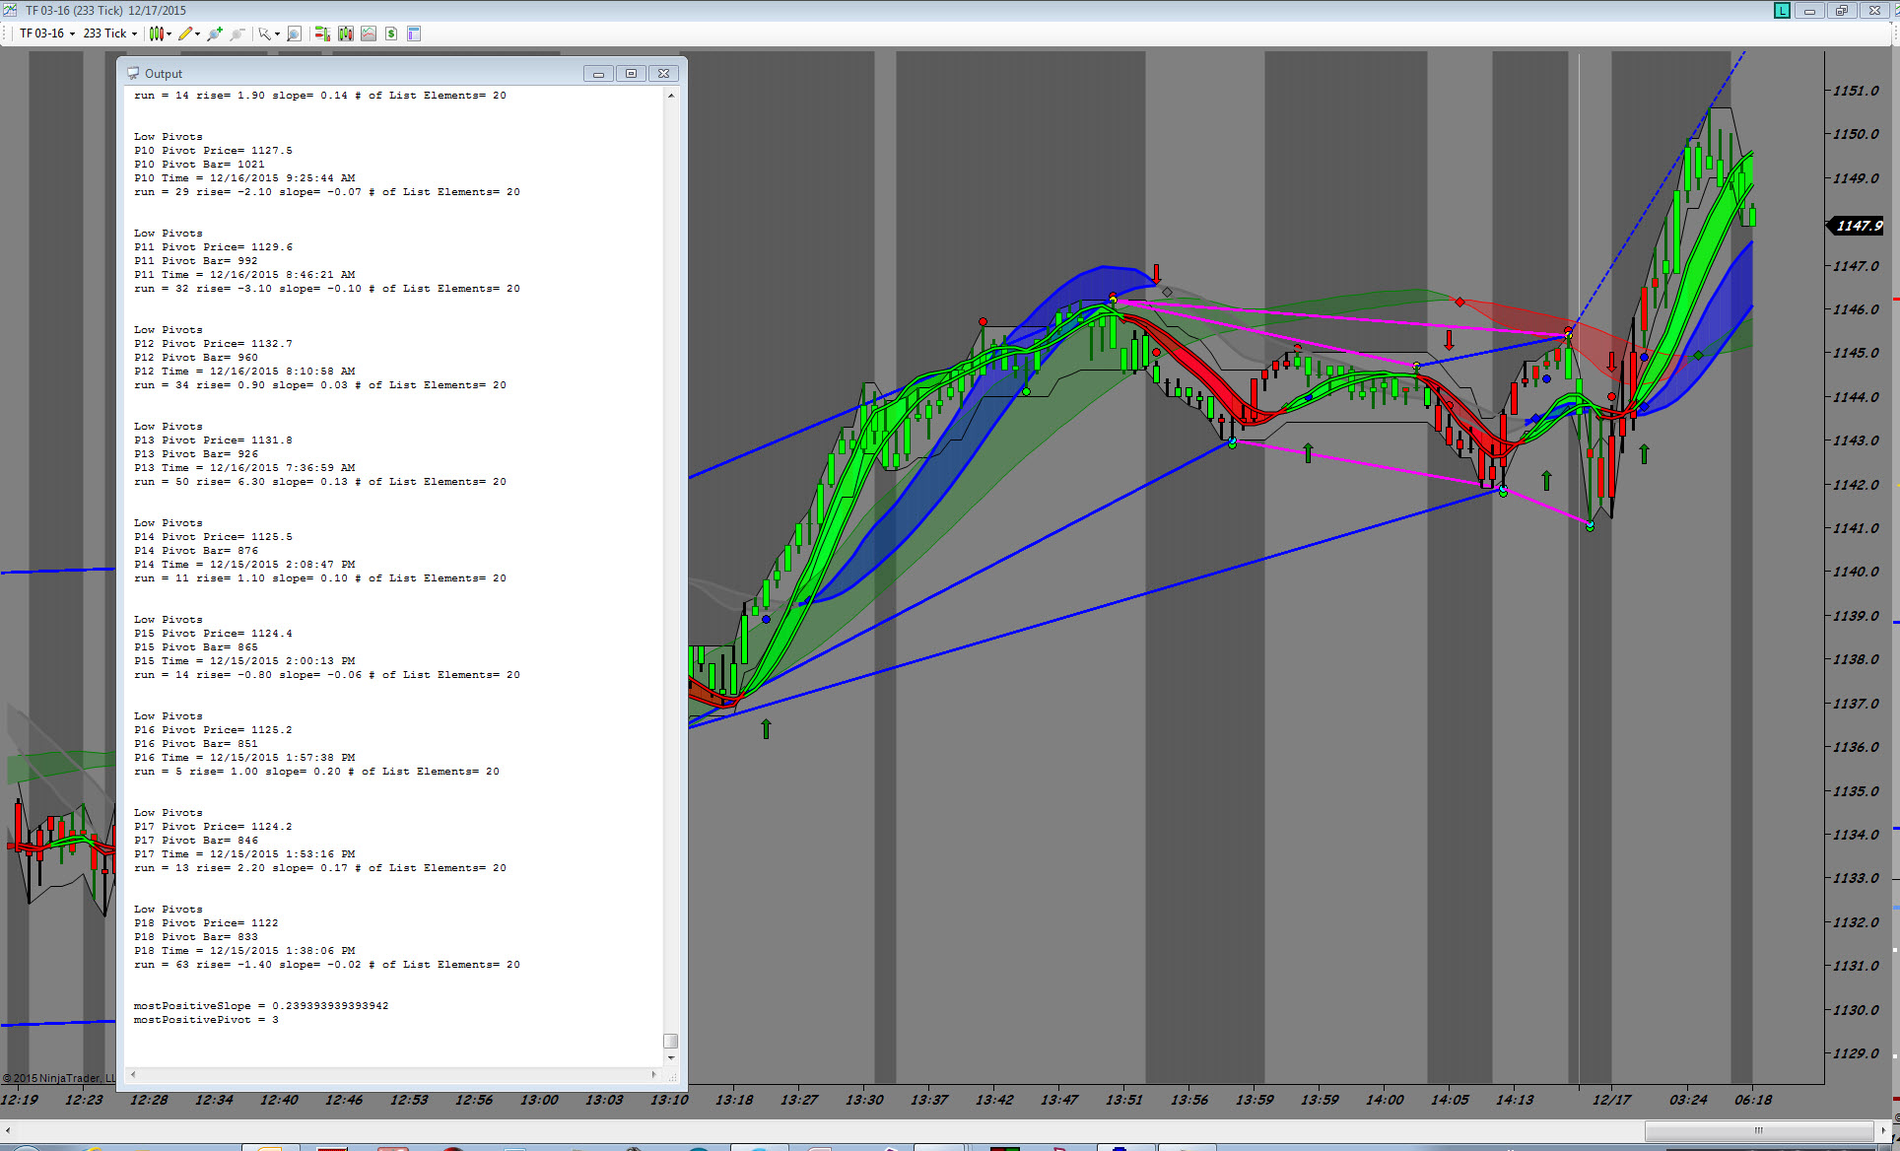Open the Data Series candlestick icon

(x=345, y=34)
